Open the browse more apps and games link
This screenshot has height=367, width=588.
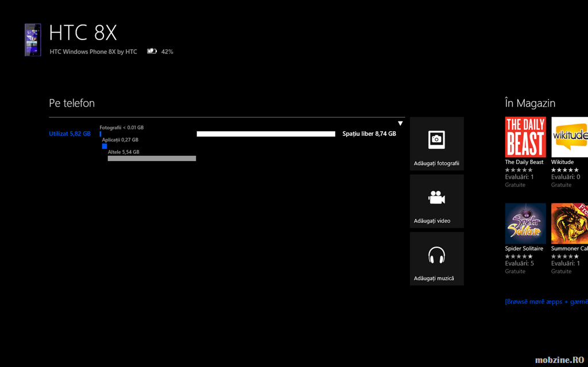tap(547, 302)
